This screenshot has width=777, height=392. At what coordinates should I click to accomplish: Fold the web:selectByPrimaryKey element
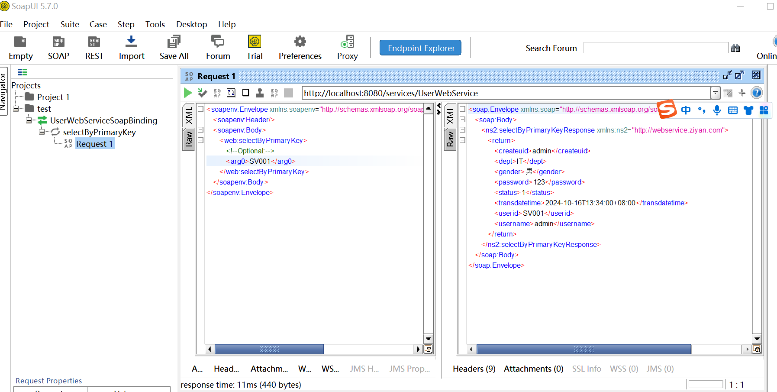pos(201,140)
